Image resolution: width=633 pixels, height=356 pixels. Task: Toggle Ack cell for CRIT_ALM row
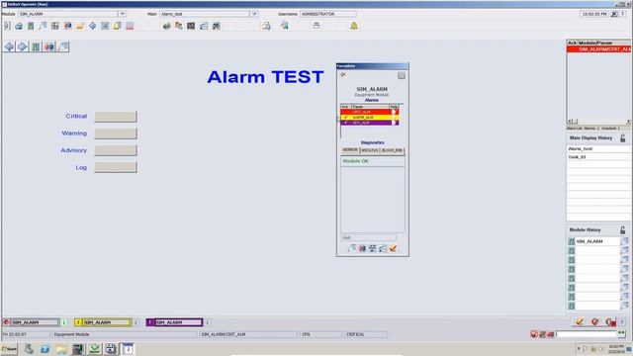(x=345, y=112)
